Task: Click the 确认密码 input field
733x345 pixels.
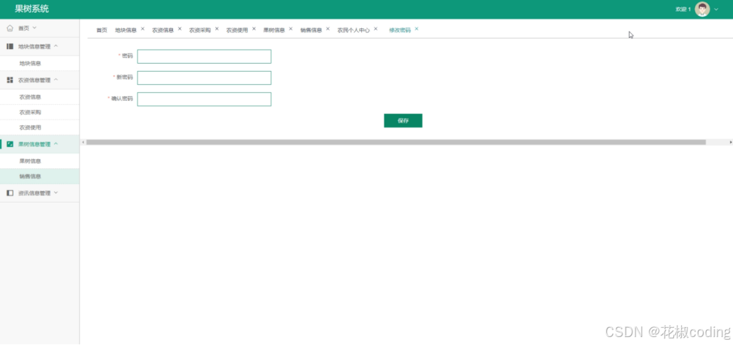Action: click(204, 99)
